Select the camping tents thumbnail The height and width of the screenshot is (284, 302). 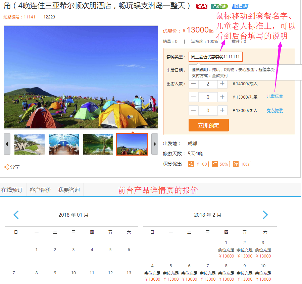132,144
